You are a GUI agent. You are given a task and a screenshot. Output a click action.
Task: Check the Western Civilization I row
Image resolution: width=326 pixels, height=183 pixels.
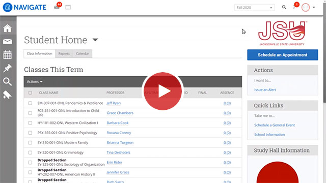30,123
